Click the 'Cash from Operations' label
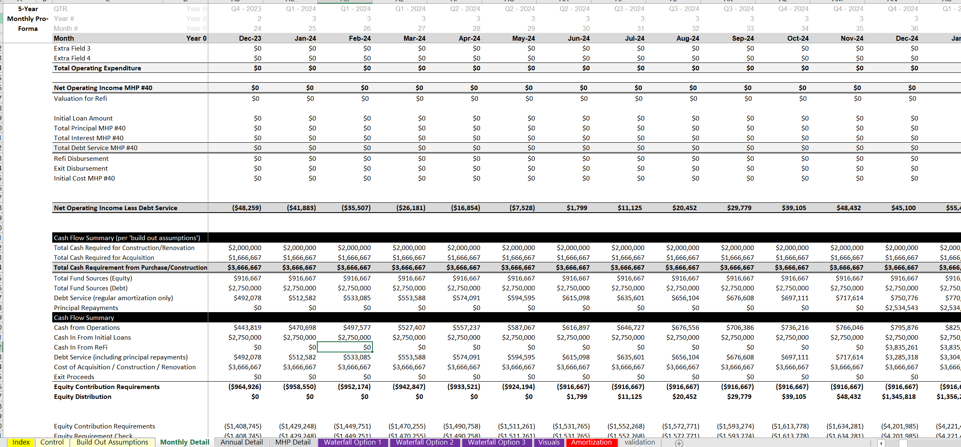The image size is (961, 447). [87, 327]
